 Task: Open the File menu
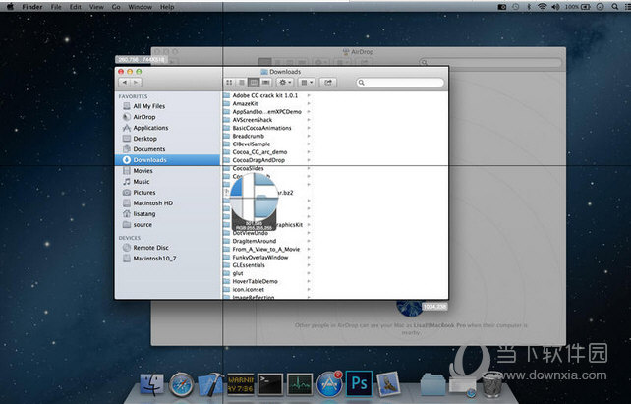[56, 7]
